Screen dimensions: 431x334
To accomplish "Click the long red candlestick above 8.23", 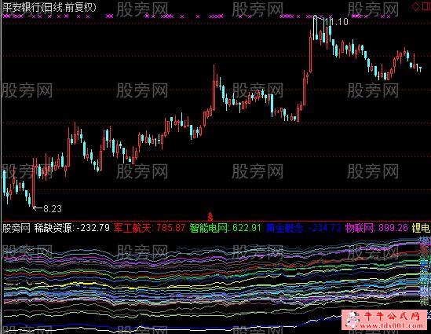I will (34, 182).
